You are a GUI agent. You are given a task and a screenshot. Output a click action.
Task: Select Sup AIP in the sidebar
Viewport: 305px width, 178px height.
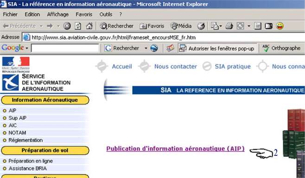[18, 118]
